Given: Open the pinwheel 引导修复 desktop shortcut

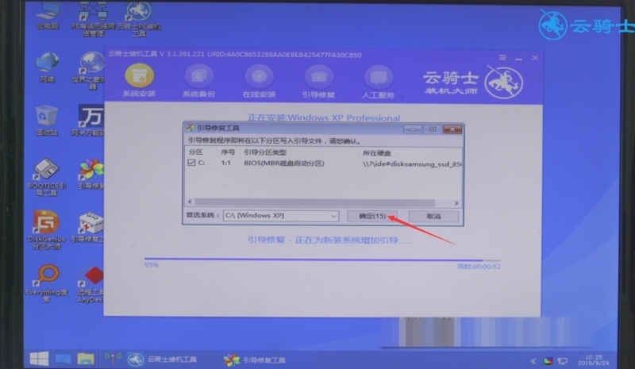Looking at the screenshot, I should [90, 174].
